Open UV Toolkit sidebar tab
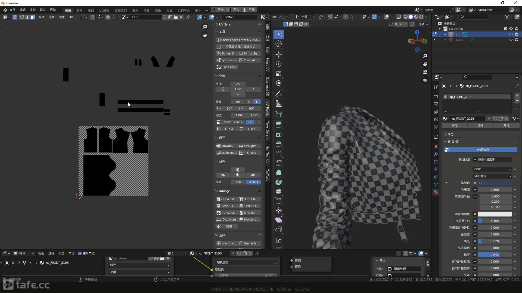The image size is (522, 293). click(267, 109)
